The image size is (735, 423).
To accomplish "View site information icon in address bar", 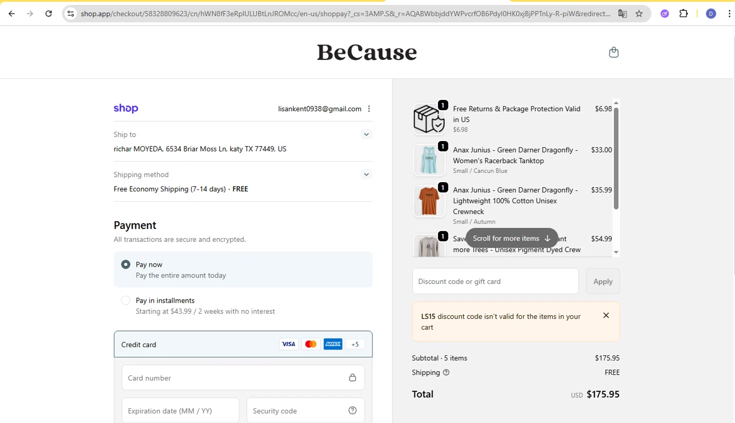I will coord(71,14).
